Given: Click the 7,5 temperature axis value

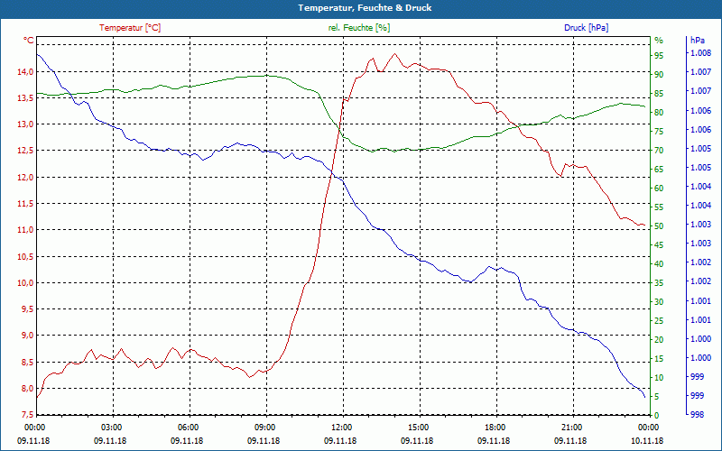Looking at the screenshot, I should 27,415.
